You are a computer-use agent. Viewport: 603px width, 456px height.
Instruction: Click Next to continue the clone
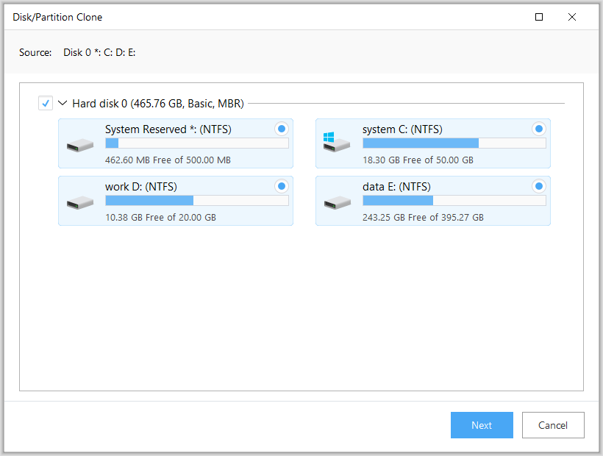pos(482,425)
